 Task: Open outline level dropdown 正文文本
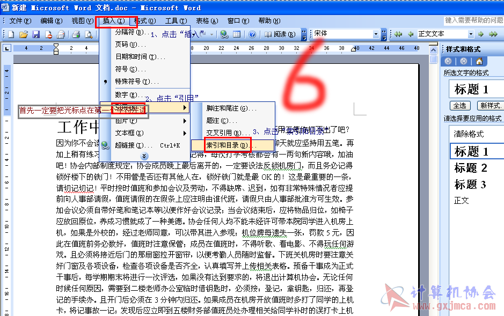point(471,34)
